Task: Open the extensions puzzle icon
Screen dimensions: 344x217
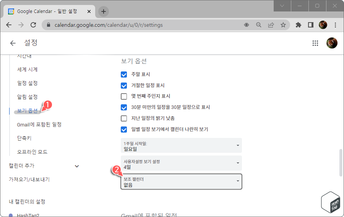Action: click(x=299, y=25)
